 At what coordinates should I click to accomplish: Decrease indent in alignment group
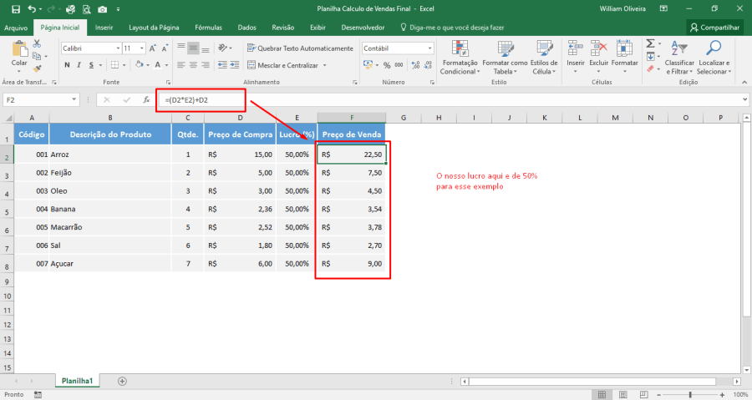pos(222,64)
